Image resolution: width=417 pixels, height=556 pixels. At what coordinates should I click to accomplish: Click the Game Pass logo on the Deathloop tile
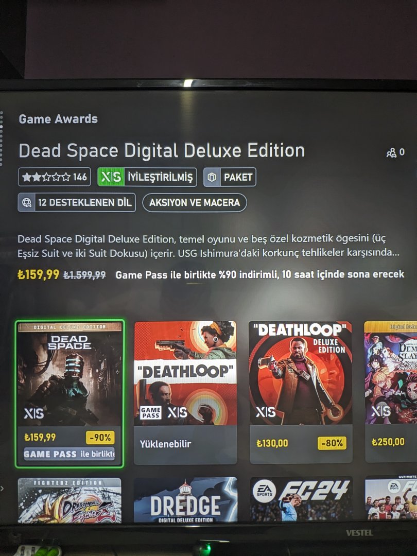tap(151, 412)
